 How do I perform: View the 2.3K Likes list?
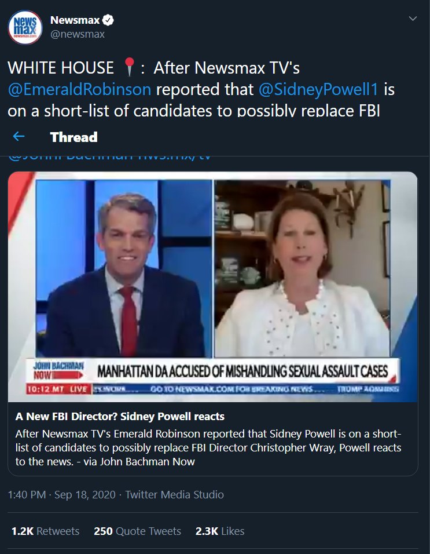pos(220,531)
